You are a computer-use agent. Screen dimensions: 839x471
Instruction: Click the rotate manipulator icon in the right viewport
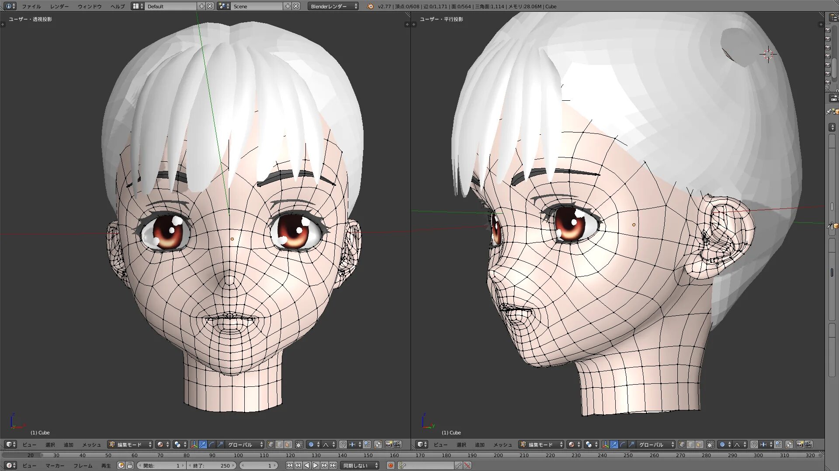(x=623, y=444)
